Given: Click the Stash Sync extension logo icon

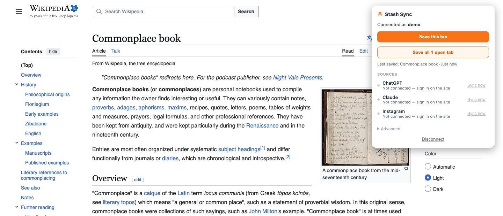Looking at the screenshot, I should coord(380,14).
